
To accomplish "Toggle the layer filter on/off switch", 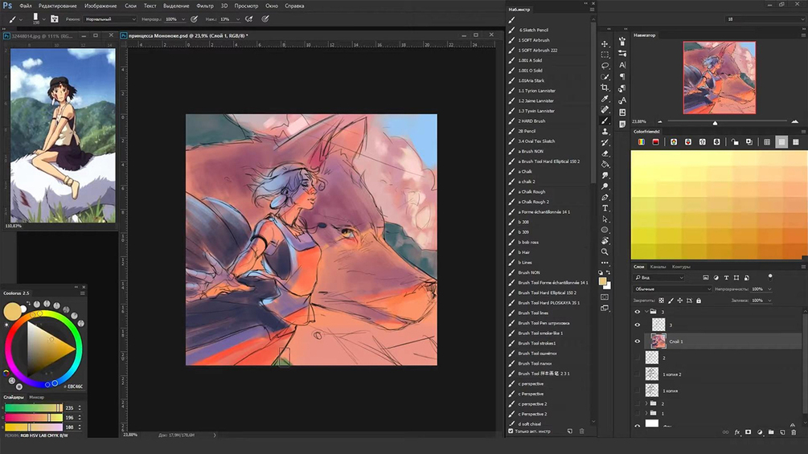I will [x=770, y=277].
